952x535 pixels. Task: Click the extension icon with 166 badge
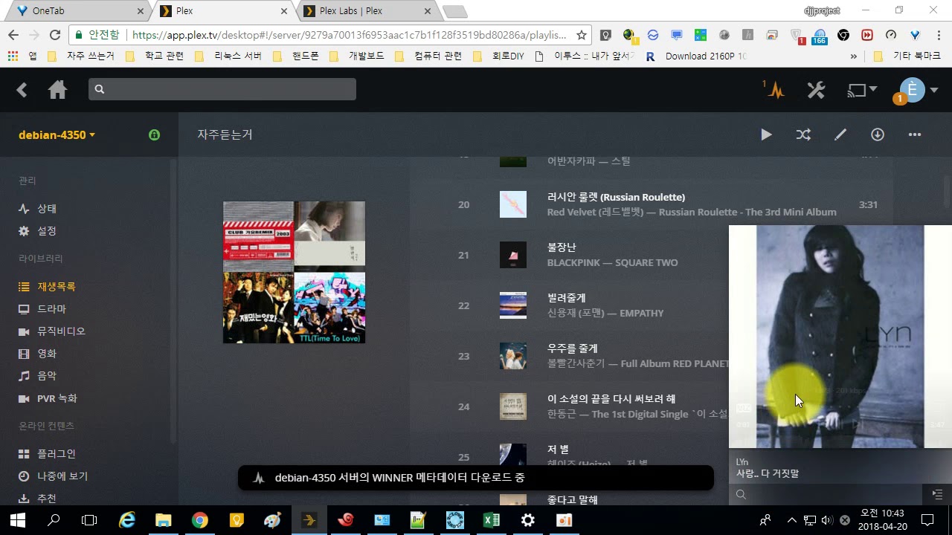819,36
